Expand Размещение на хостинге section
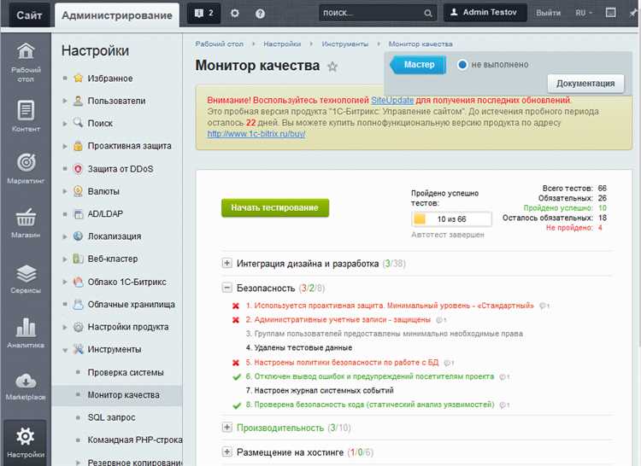641x466 pixels. pos(226,451)
